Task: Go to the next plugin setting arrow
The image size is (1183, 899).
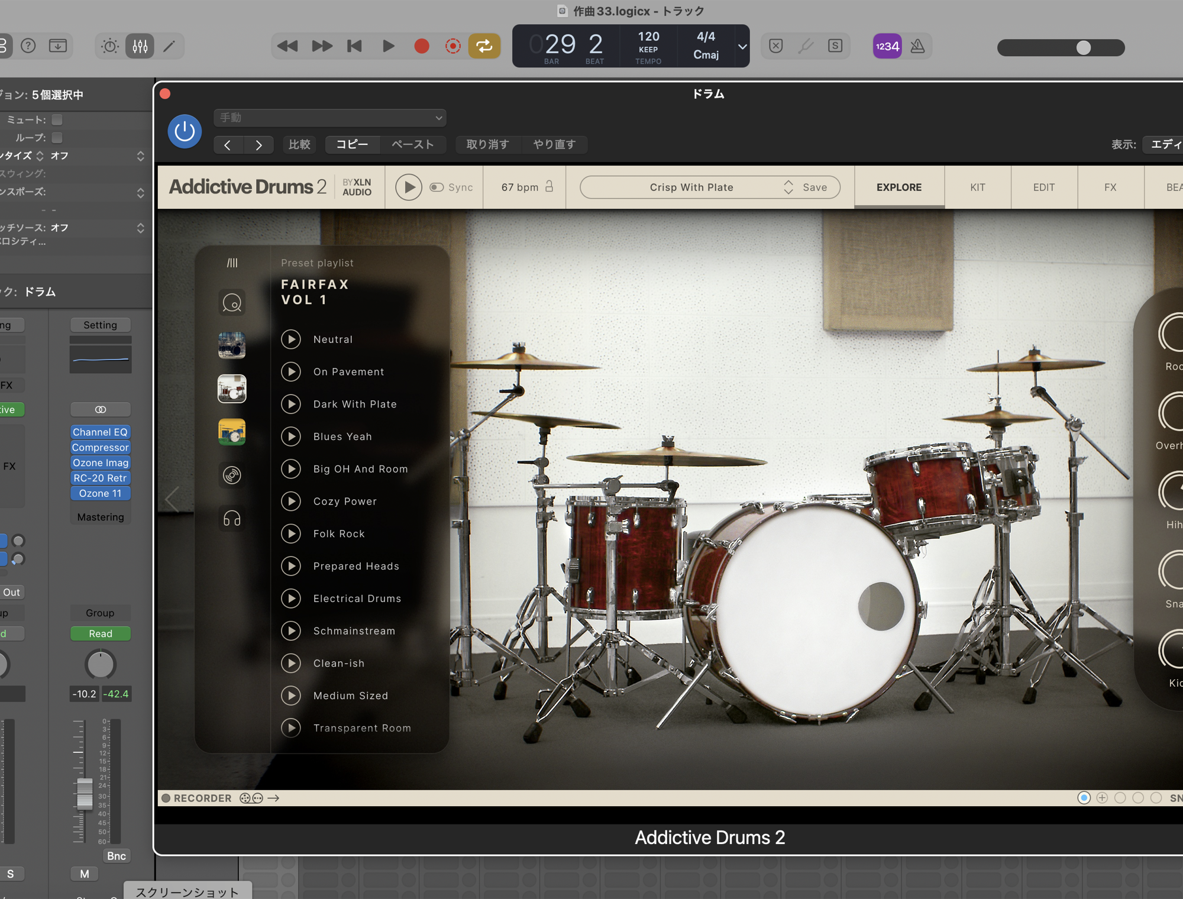Action: (x=258, y=145)
